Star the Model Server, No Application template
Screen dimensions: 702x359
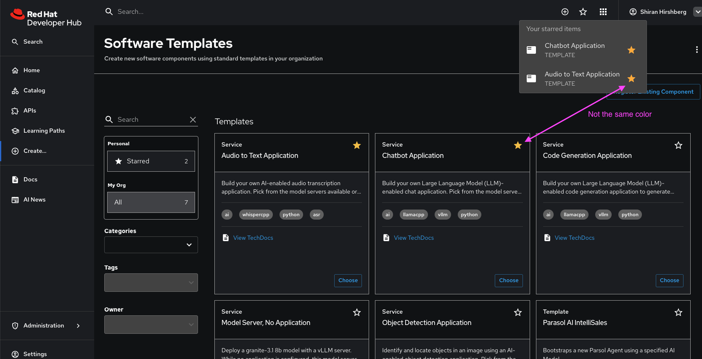coord(357,312)
